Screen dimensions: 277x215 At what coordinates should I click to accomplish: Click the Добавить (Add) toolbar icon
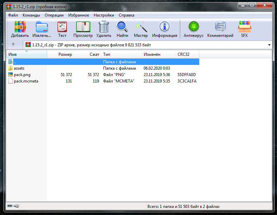[20, 27]
